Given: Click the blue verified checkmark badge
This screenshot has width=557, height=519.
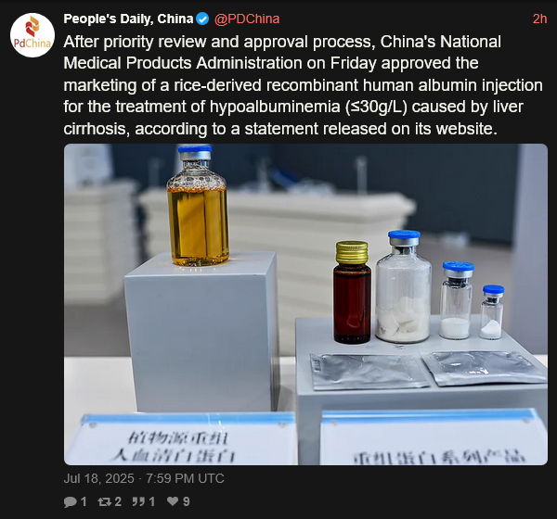Looking at the screenshot, I should [202, 19].
